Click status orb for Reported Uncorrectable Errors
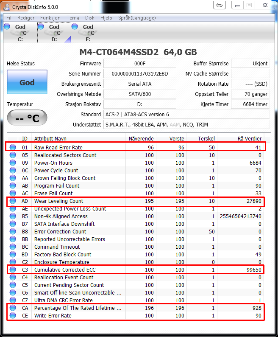 coord(13,239)
